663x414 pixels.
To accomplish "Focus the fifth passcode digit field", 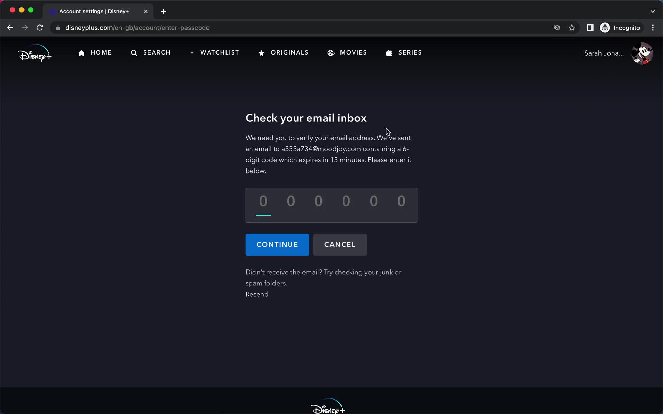I will click(374, 201).
